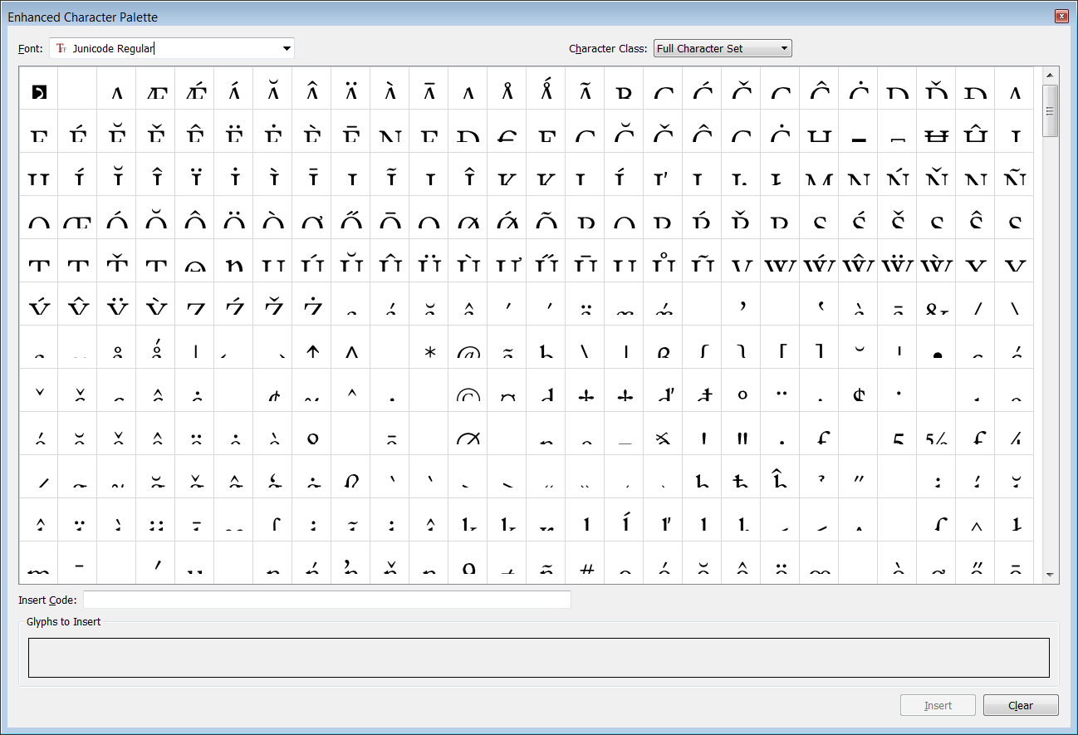Pick the W with diaeresis glyph
The width and height of the screenshot is (1078, 735).
[x=898, y=264]
